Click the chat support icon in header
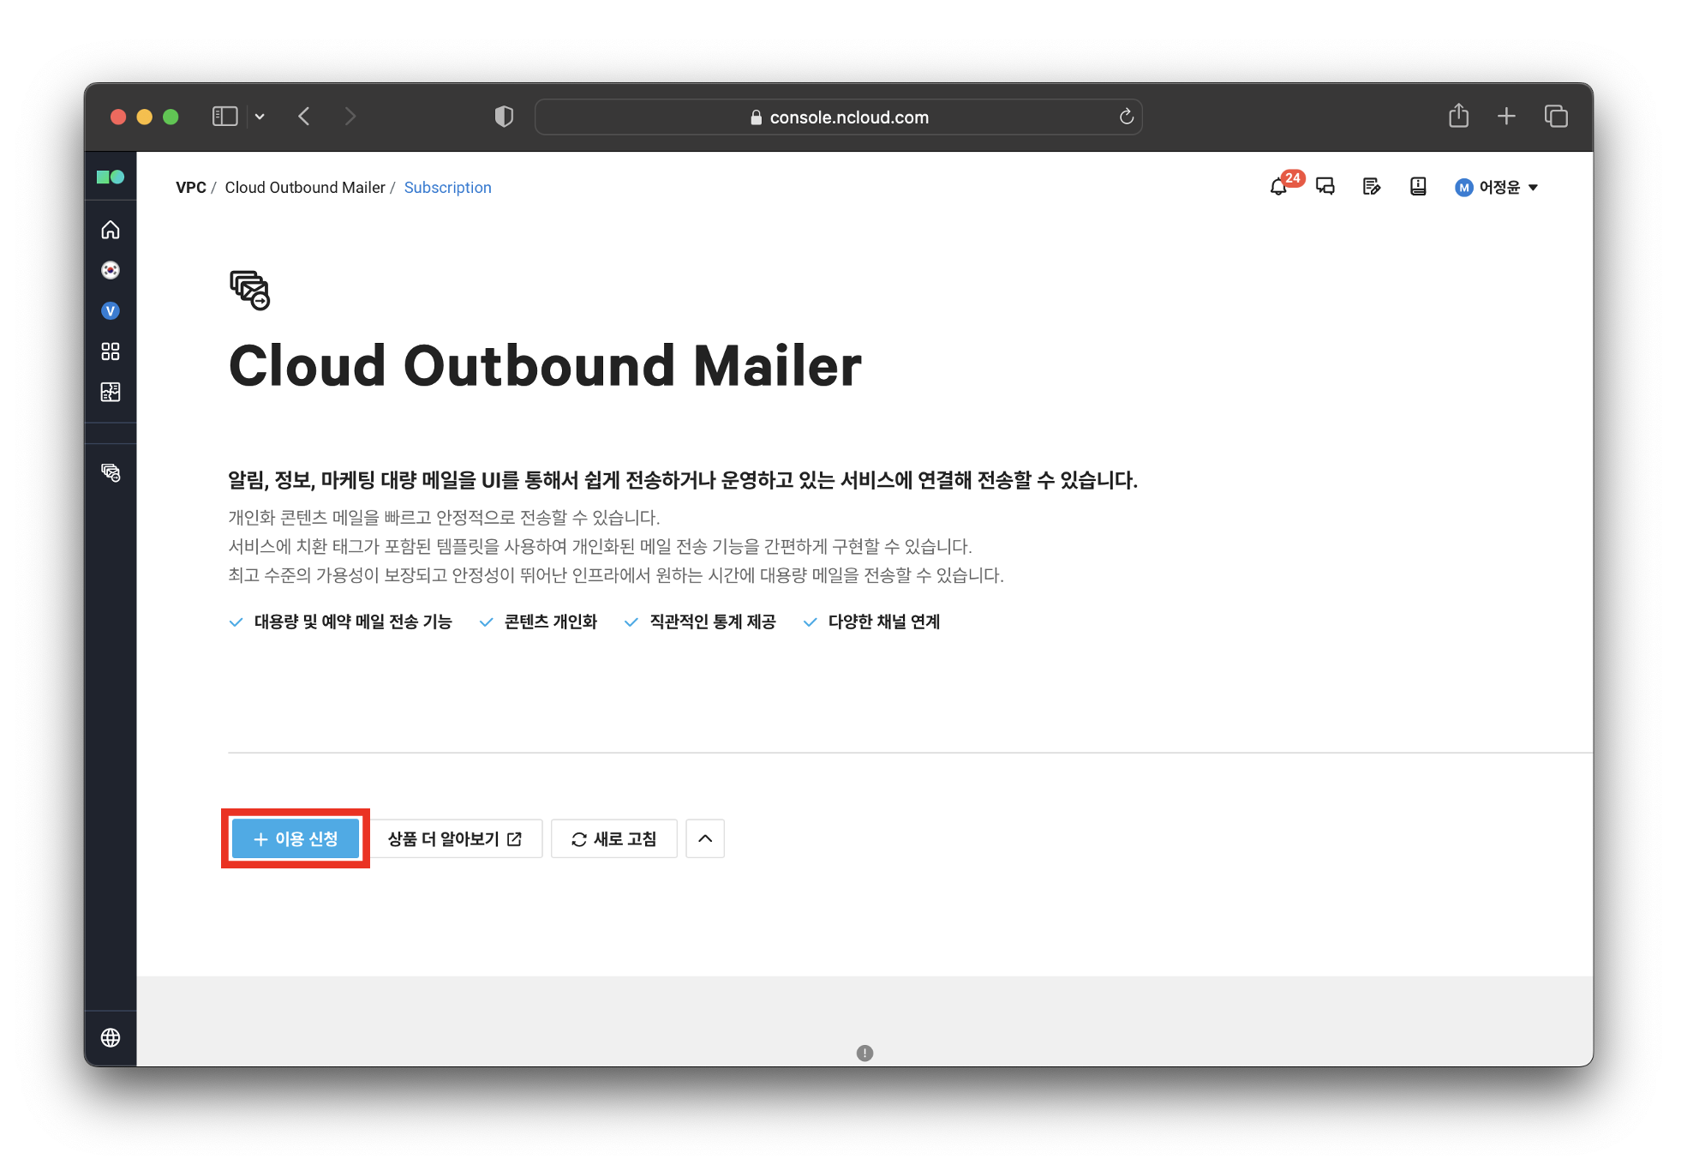Screen dimensions: 1693x1171 (1325, 187)
